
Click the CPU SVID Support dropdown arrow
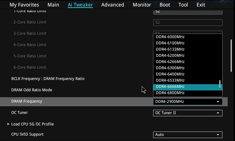(x=218, y=135)
